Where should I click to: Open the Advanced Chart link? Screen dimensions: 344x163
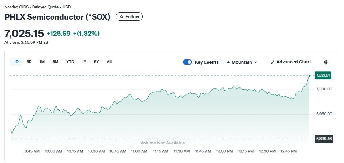[293, 62]
